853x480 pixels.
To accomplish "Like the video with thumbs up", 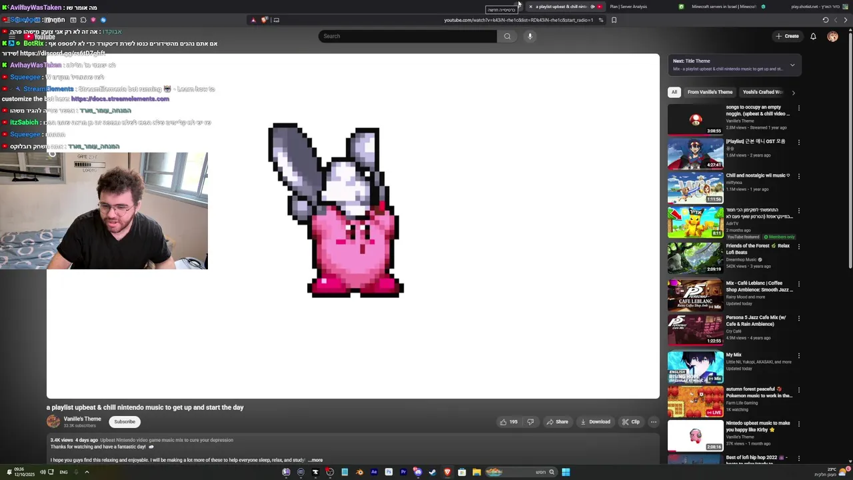I will pyautogui.click(x=509, y=421).
